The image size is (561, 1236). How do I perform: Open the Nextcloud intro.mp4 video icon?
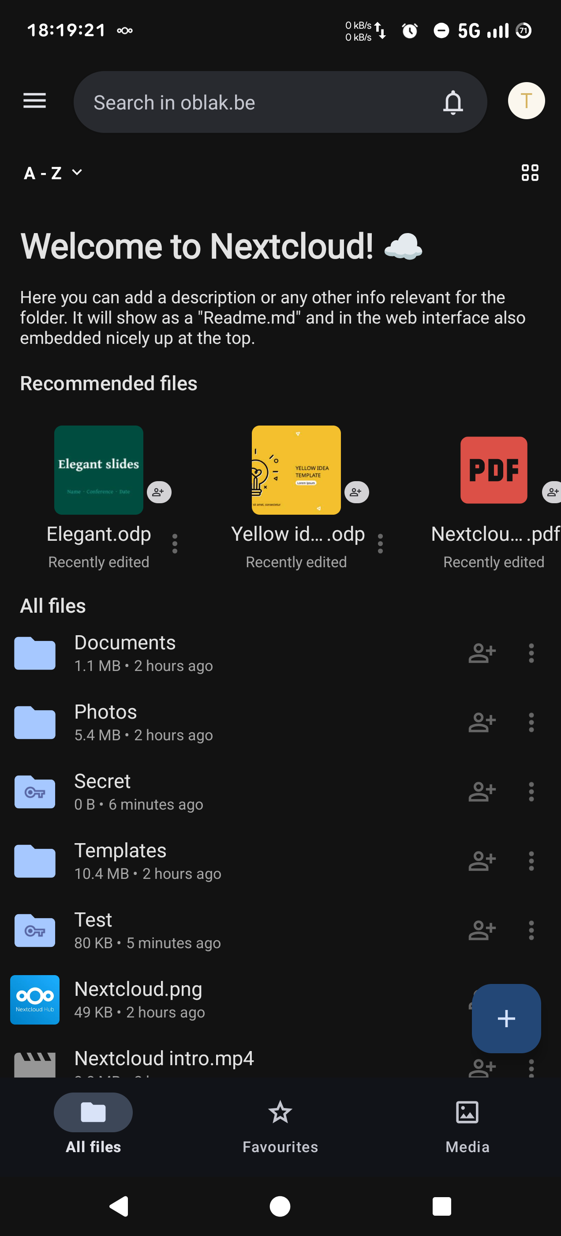click(x=35, y=1064)
